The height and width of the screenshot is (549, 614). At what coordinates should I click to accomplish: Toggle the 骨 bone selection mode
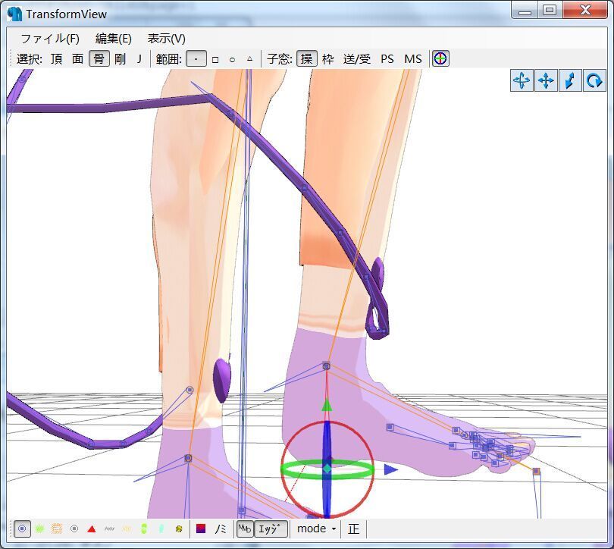[99, 58]
